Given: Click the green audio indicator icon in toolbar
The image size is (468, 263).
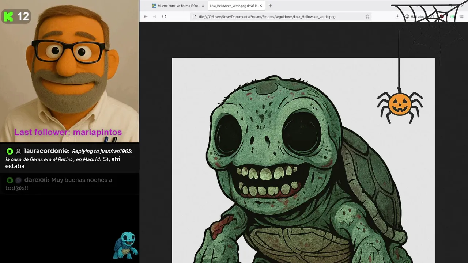Looking at the screenshot, I should (x=452, y=16).
